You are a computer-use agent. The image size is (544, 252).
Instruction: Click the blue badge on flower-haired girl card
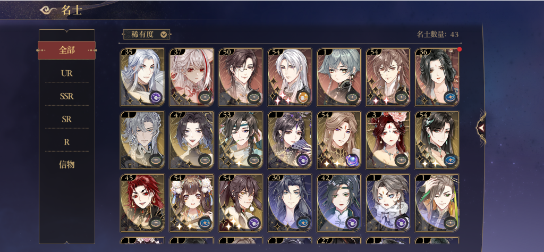(205, 223)
